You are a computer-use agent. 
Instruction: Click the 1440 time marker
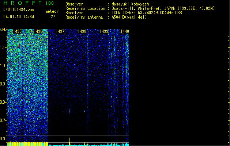pos(125,31)
